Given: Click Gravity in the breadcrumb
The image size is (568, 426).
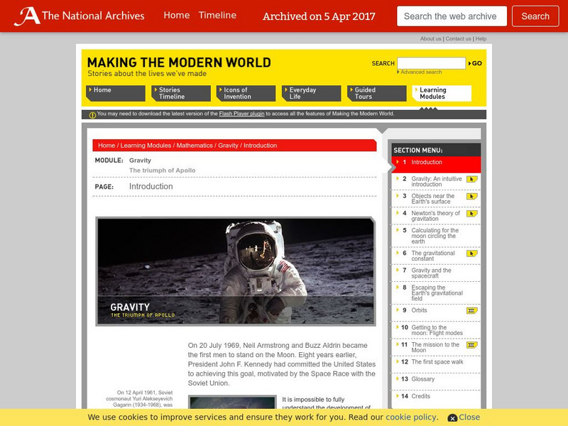Looking at the screenshot, I should [x=228, y=146].
